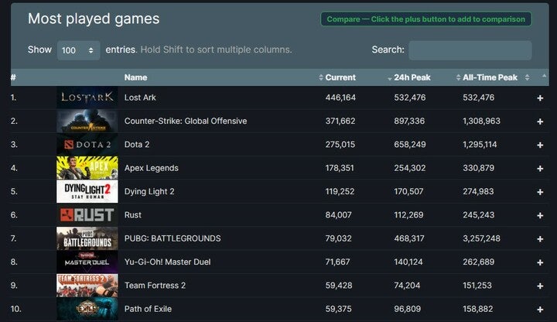Viewport: 557px width, 322px height.
Task: Click the Dying Light 2 game thumbnail
Action: (x=87, y=191)
